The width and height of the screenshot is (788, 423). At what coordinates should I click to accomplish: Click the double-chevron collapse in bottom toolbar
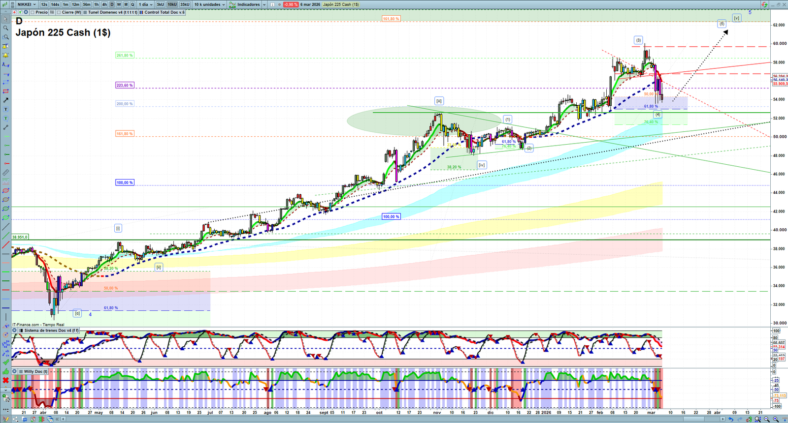[x=57, y=419]
